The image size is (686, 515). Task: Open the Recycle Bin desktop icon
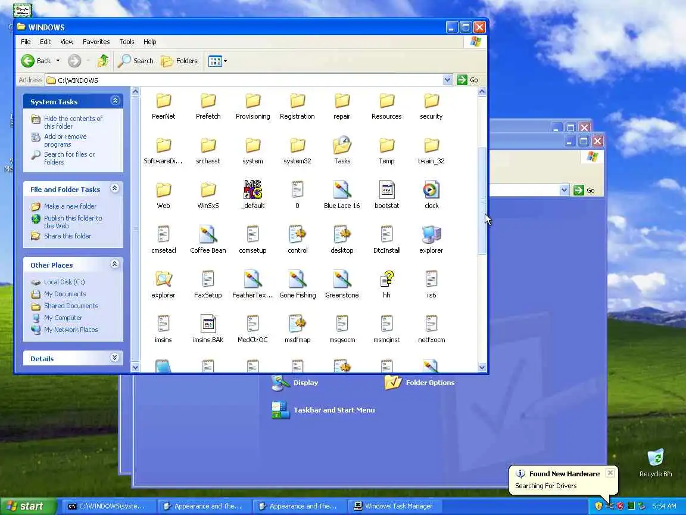656,463
